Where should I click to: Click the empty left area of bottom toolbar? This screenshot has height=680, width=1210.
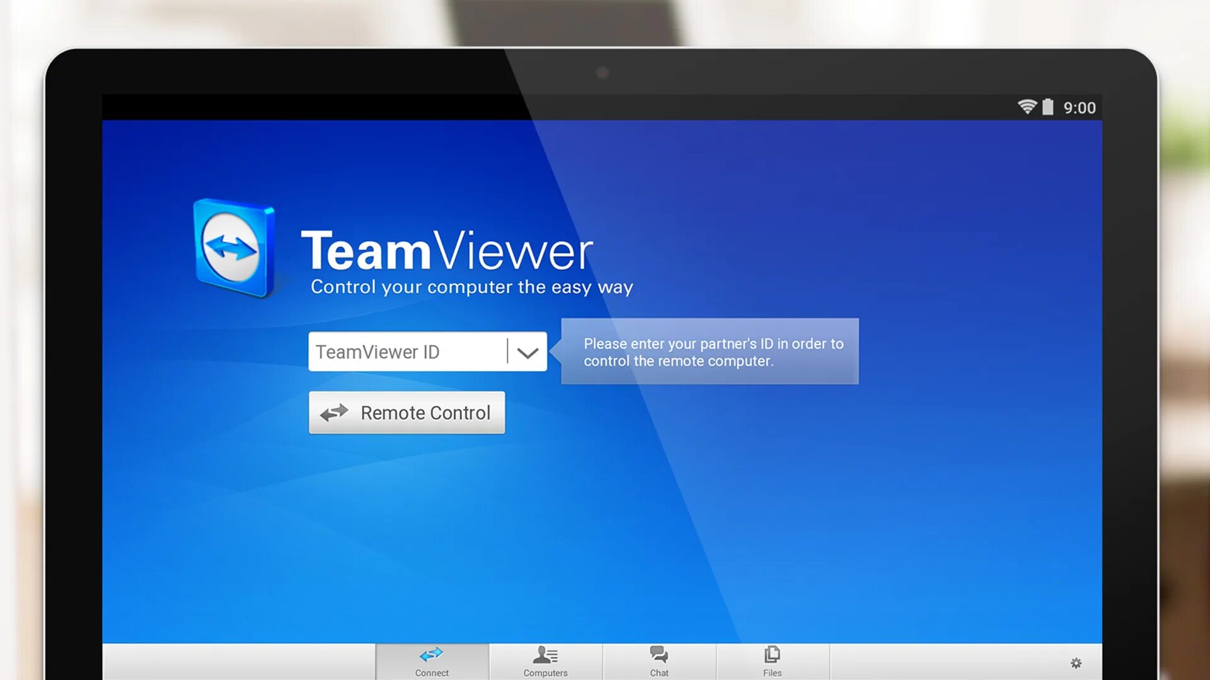coord(238,661)
